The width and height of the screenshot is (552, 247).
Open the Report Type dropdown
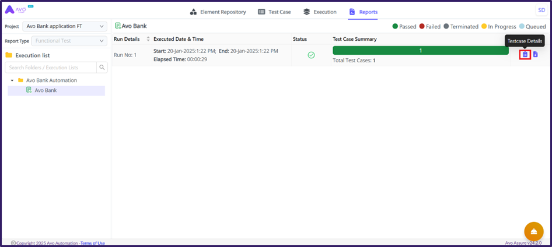pyautogui.click(x=69, y=41)
